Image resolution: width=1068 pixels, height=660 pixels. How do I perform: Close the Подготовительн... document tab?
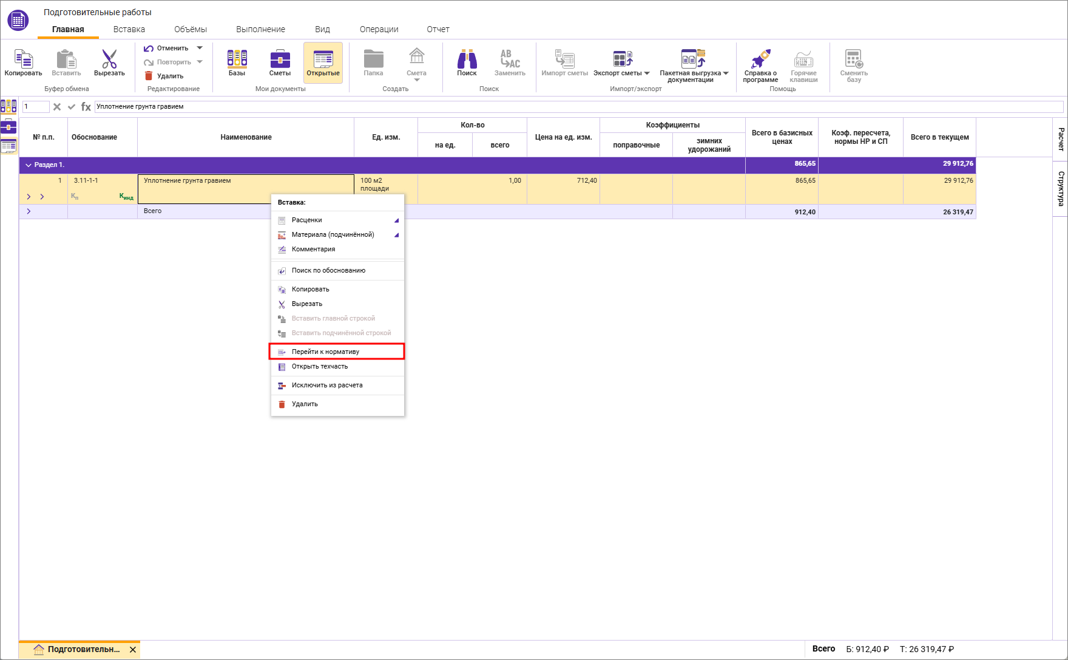[x=133, y=650]
